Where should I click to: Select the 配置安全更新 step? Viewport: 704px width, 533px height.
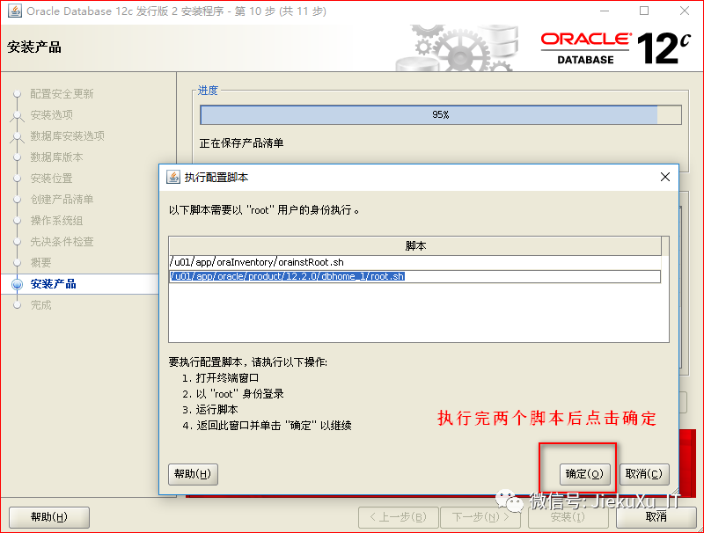click(x=62, y=94)
